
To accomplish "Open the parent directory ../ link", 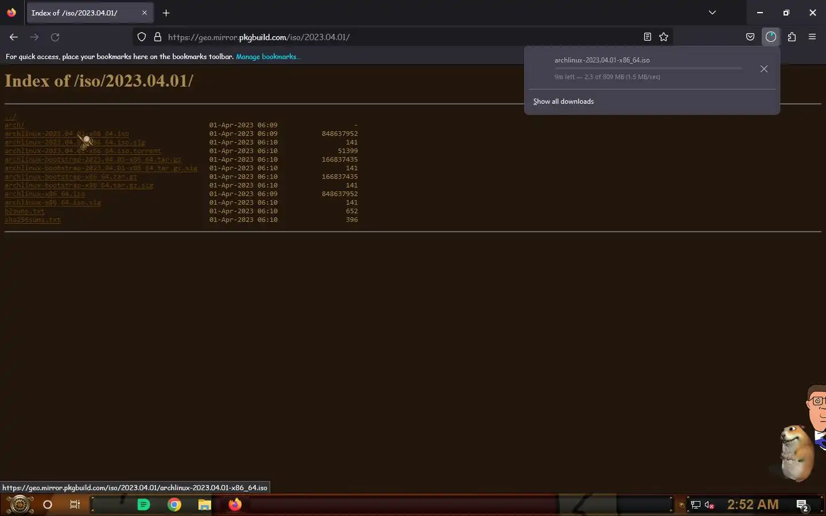I will 11,116.
